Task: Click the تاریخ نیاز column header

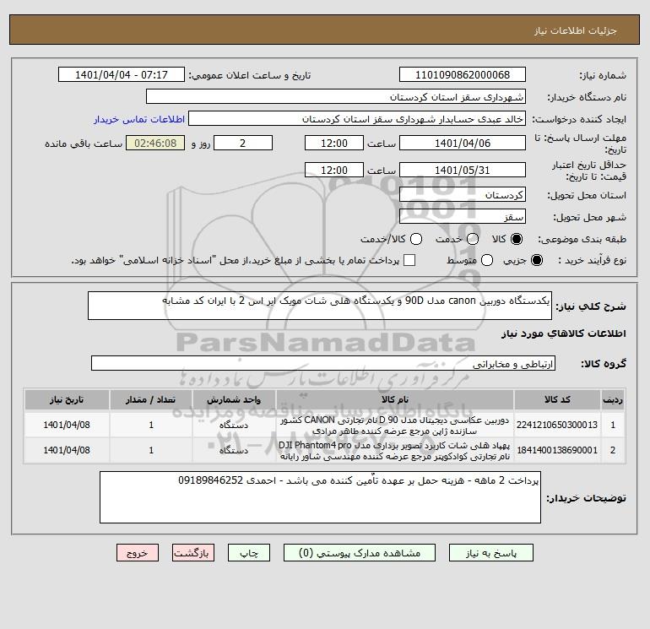Action: click(67, 399)
